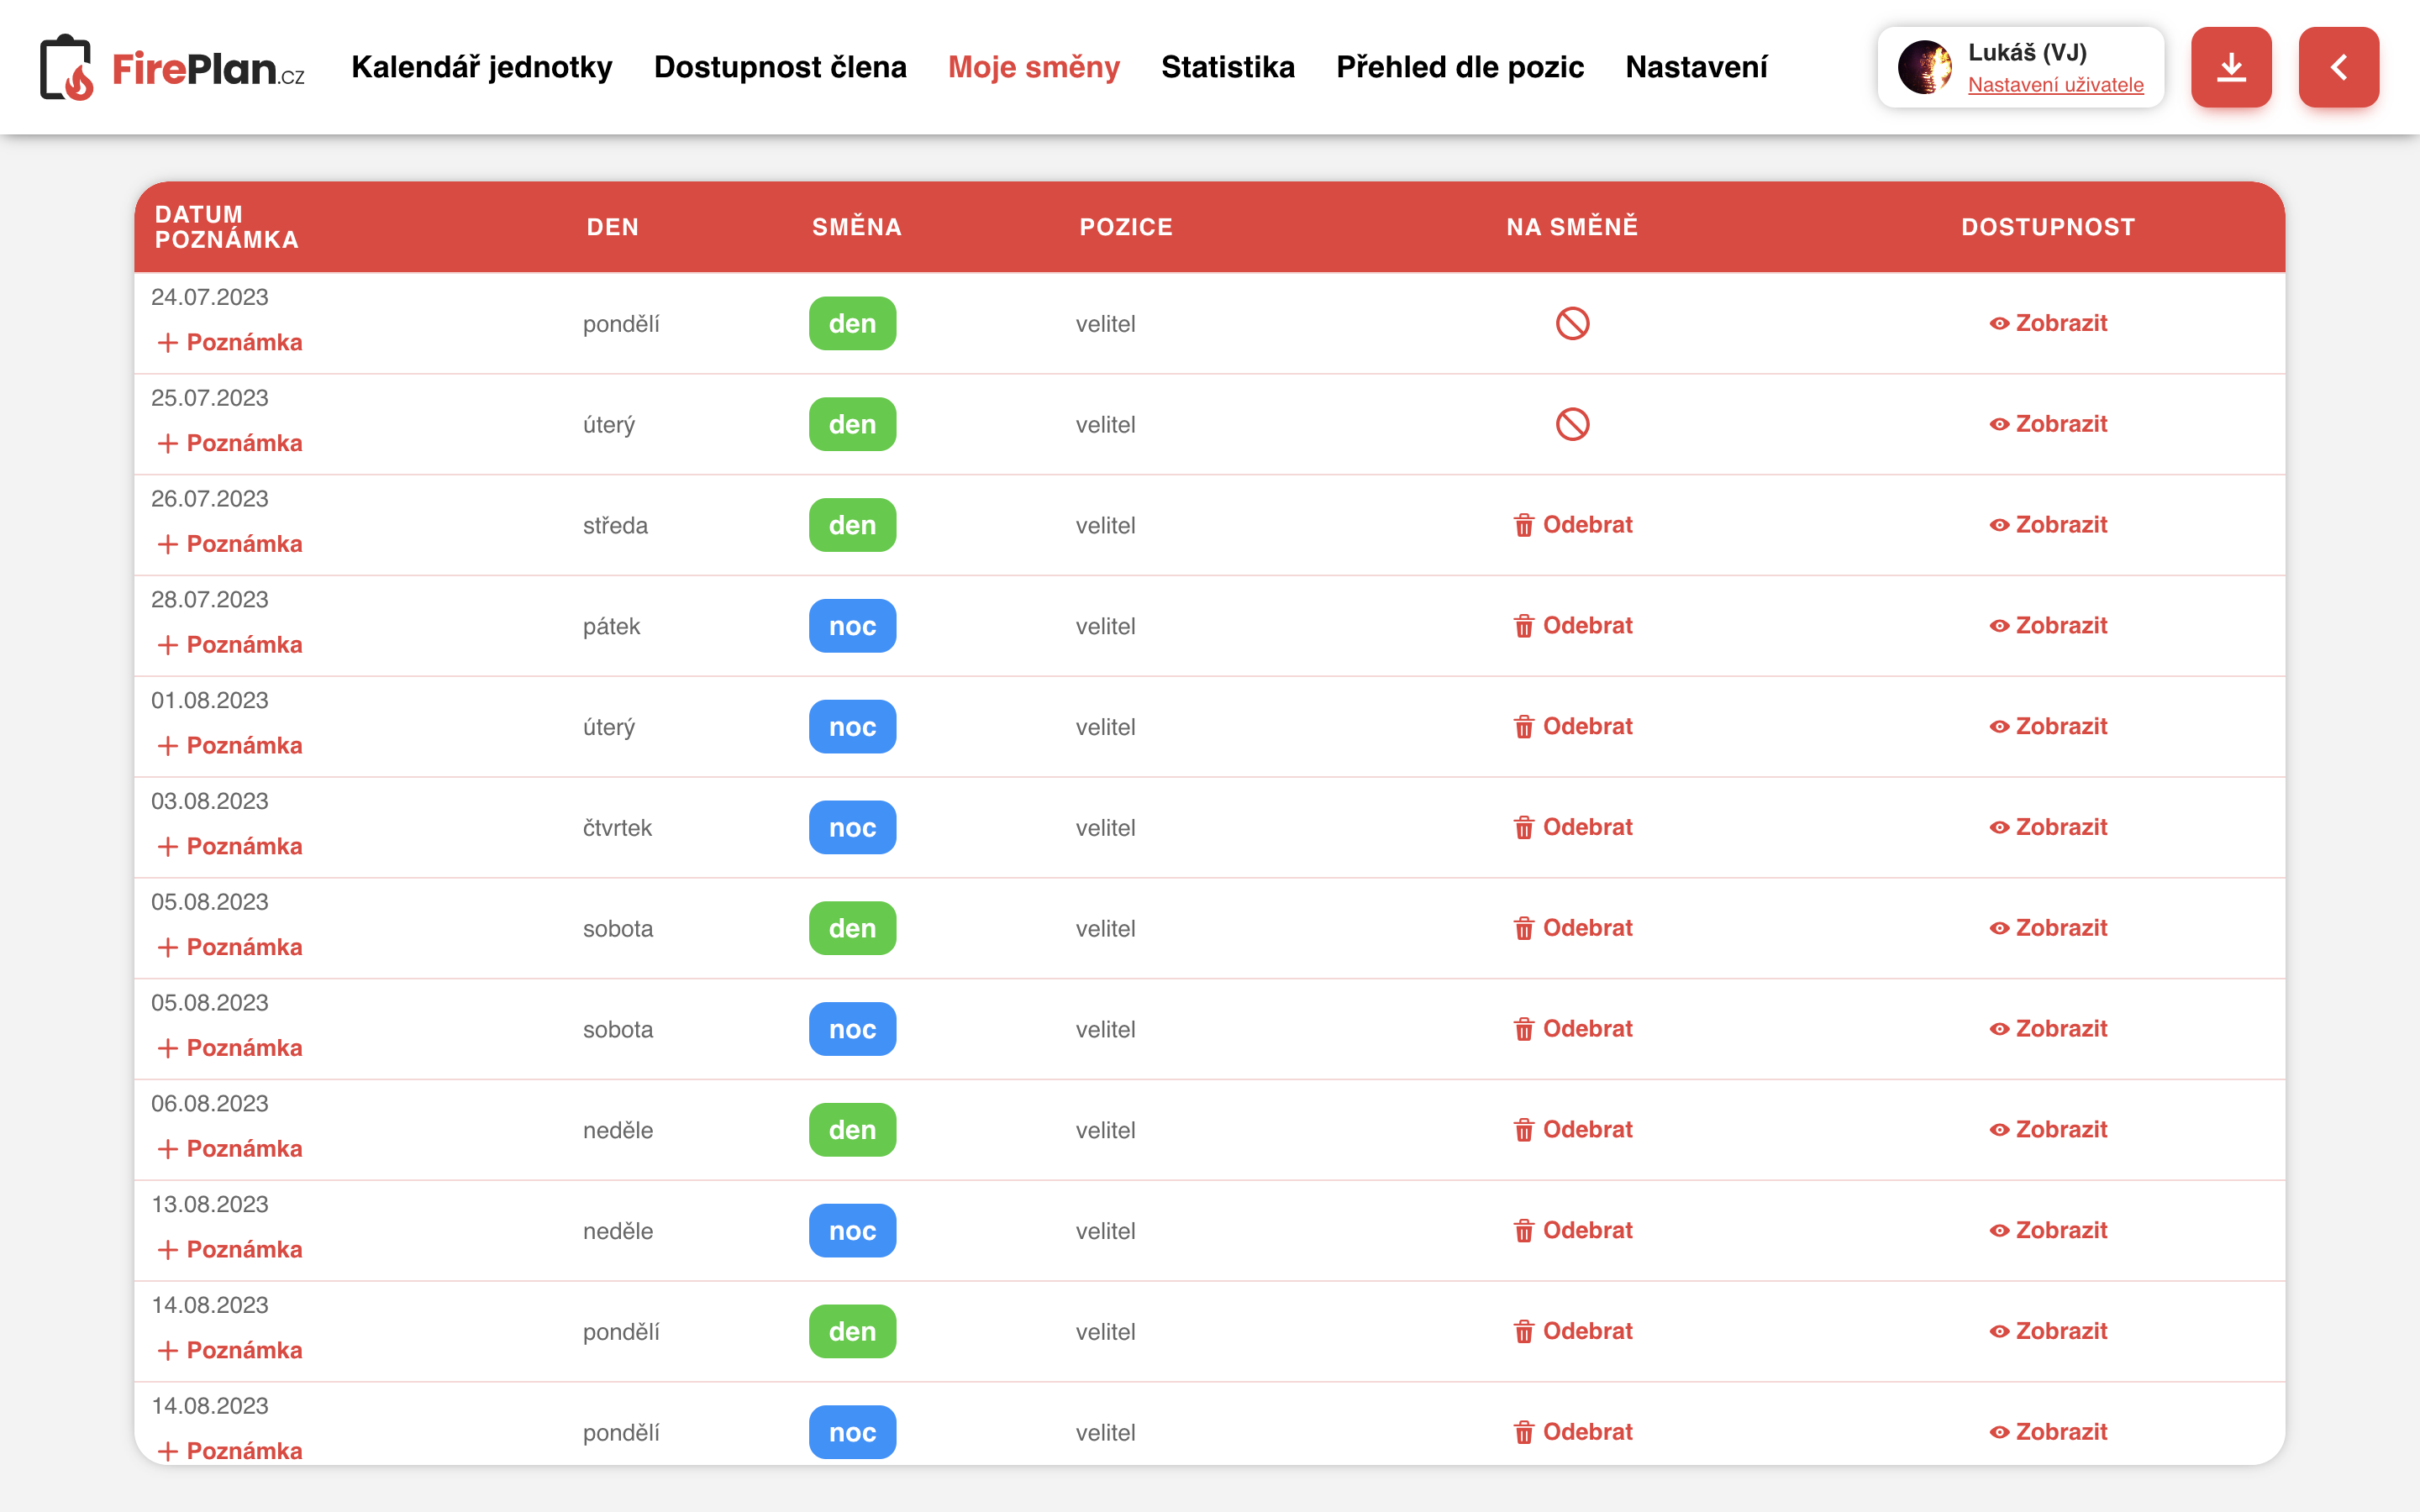Add Poznámka to 28.07.2023 row
The height and width of the screenshot is (1512, 2420).
(x=229, y=645)
